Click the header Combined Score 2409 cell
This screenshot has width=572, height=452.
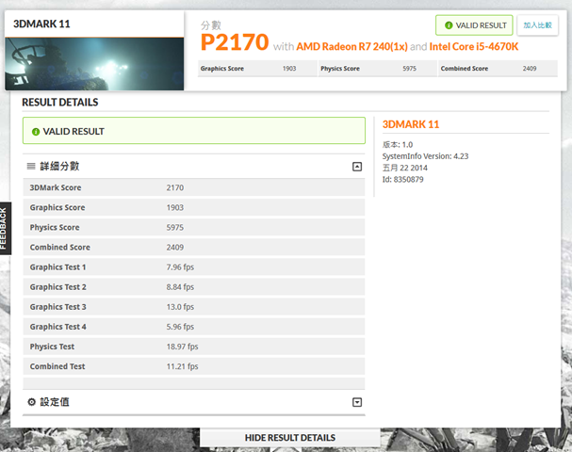[498, 69]
